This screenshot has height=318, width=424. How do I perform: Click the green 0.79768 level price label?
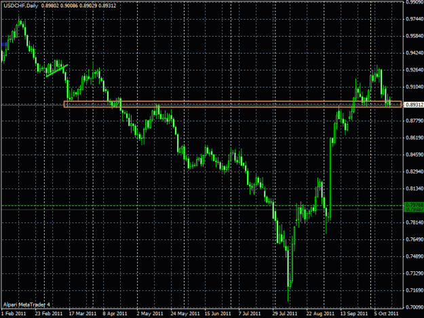tap(414, 205)
